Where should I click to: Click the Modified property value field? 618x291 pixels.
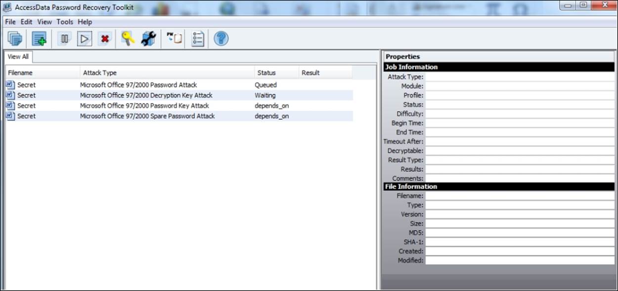click(520, 260)
